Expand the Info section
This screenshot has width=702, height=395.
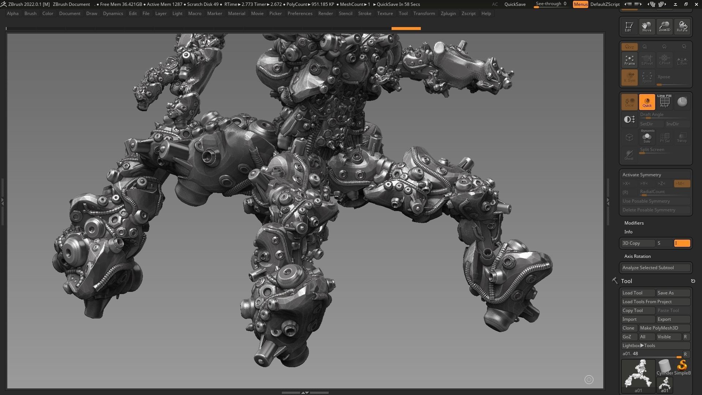628,232
